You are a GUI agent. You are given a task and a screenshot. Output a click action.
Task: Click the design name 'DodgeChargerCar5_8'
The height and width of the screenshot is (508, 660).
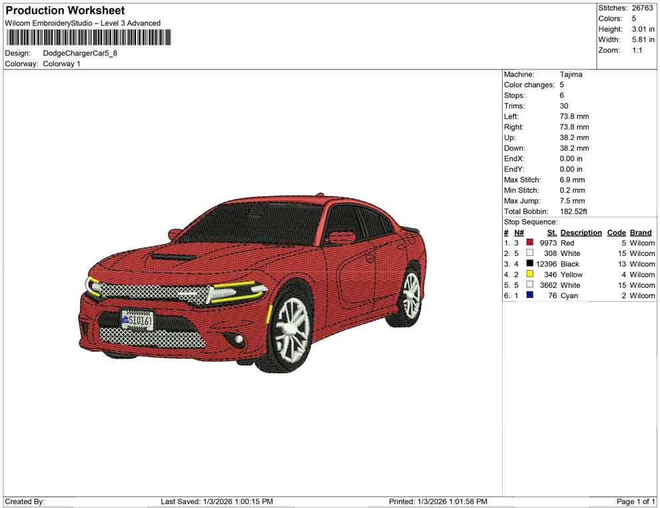click(80, 53)
